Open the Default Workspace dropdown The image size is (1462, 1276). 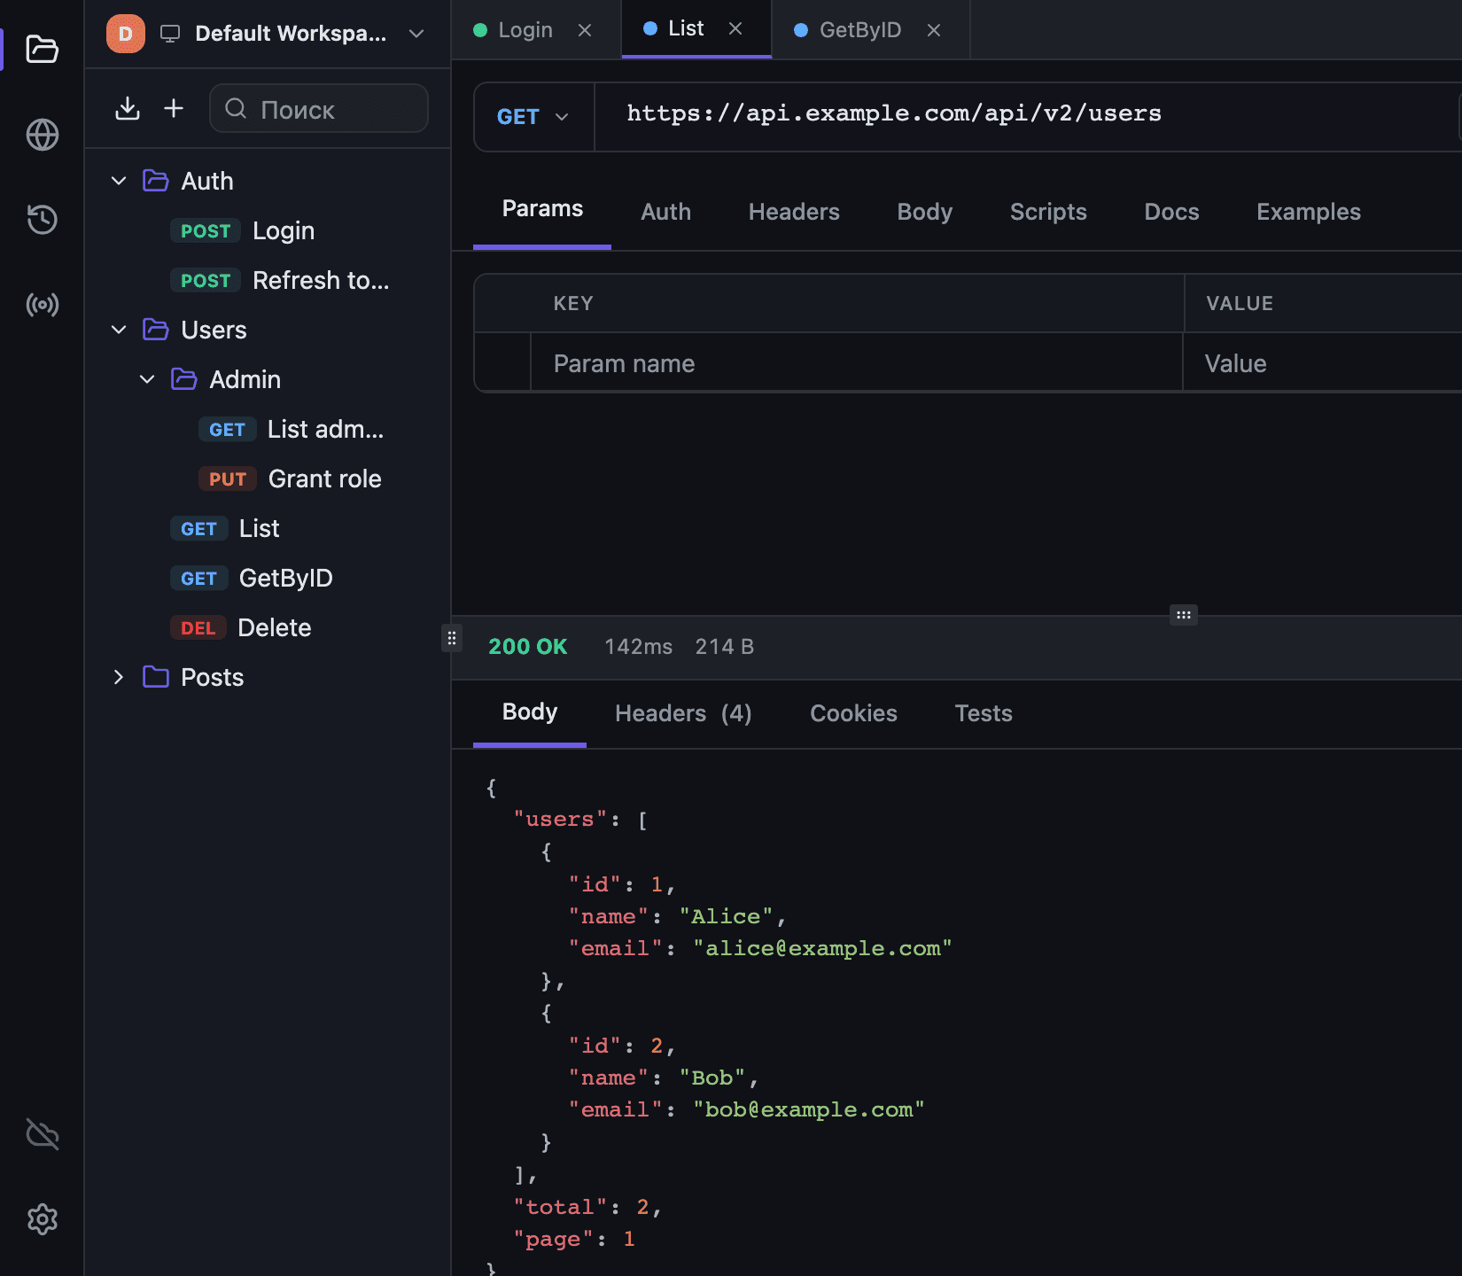[x=267, y=34]
